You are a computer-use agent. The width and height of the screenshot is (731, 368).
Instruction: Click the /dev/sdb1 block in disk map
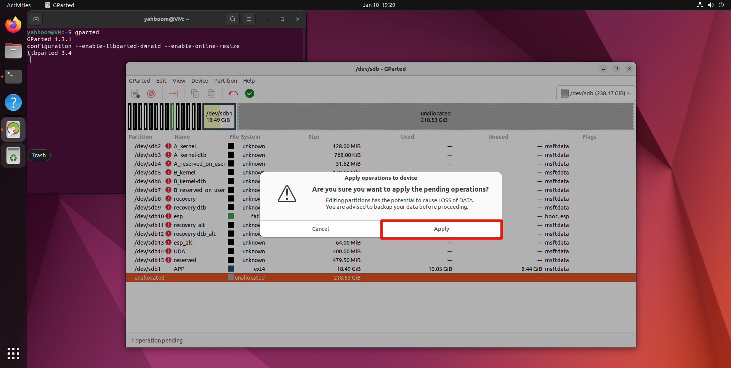[x=219, y=117]
